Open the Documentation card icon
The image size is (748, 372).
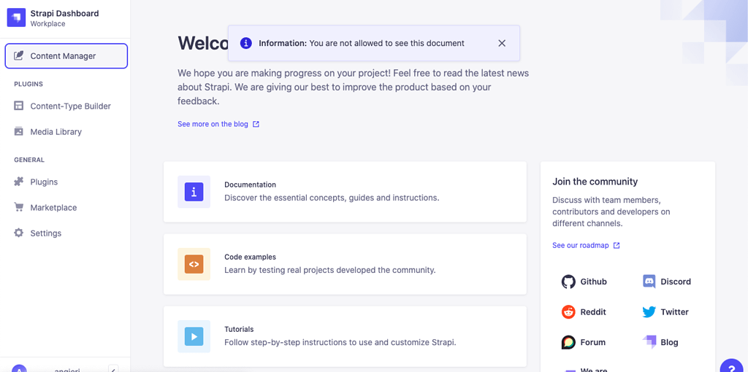click(x=194, y=192)
